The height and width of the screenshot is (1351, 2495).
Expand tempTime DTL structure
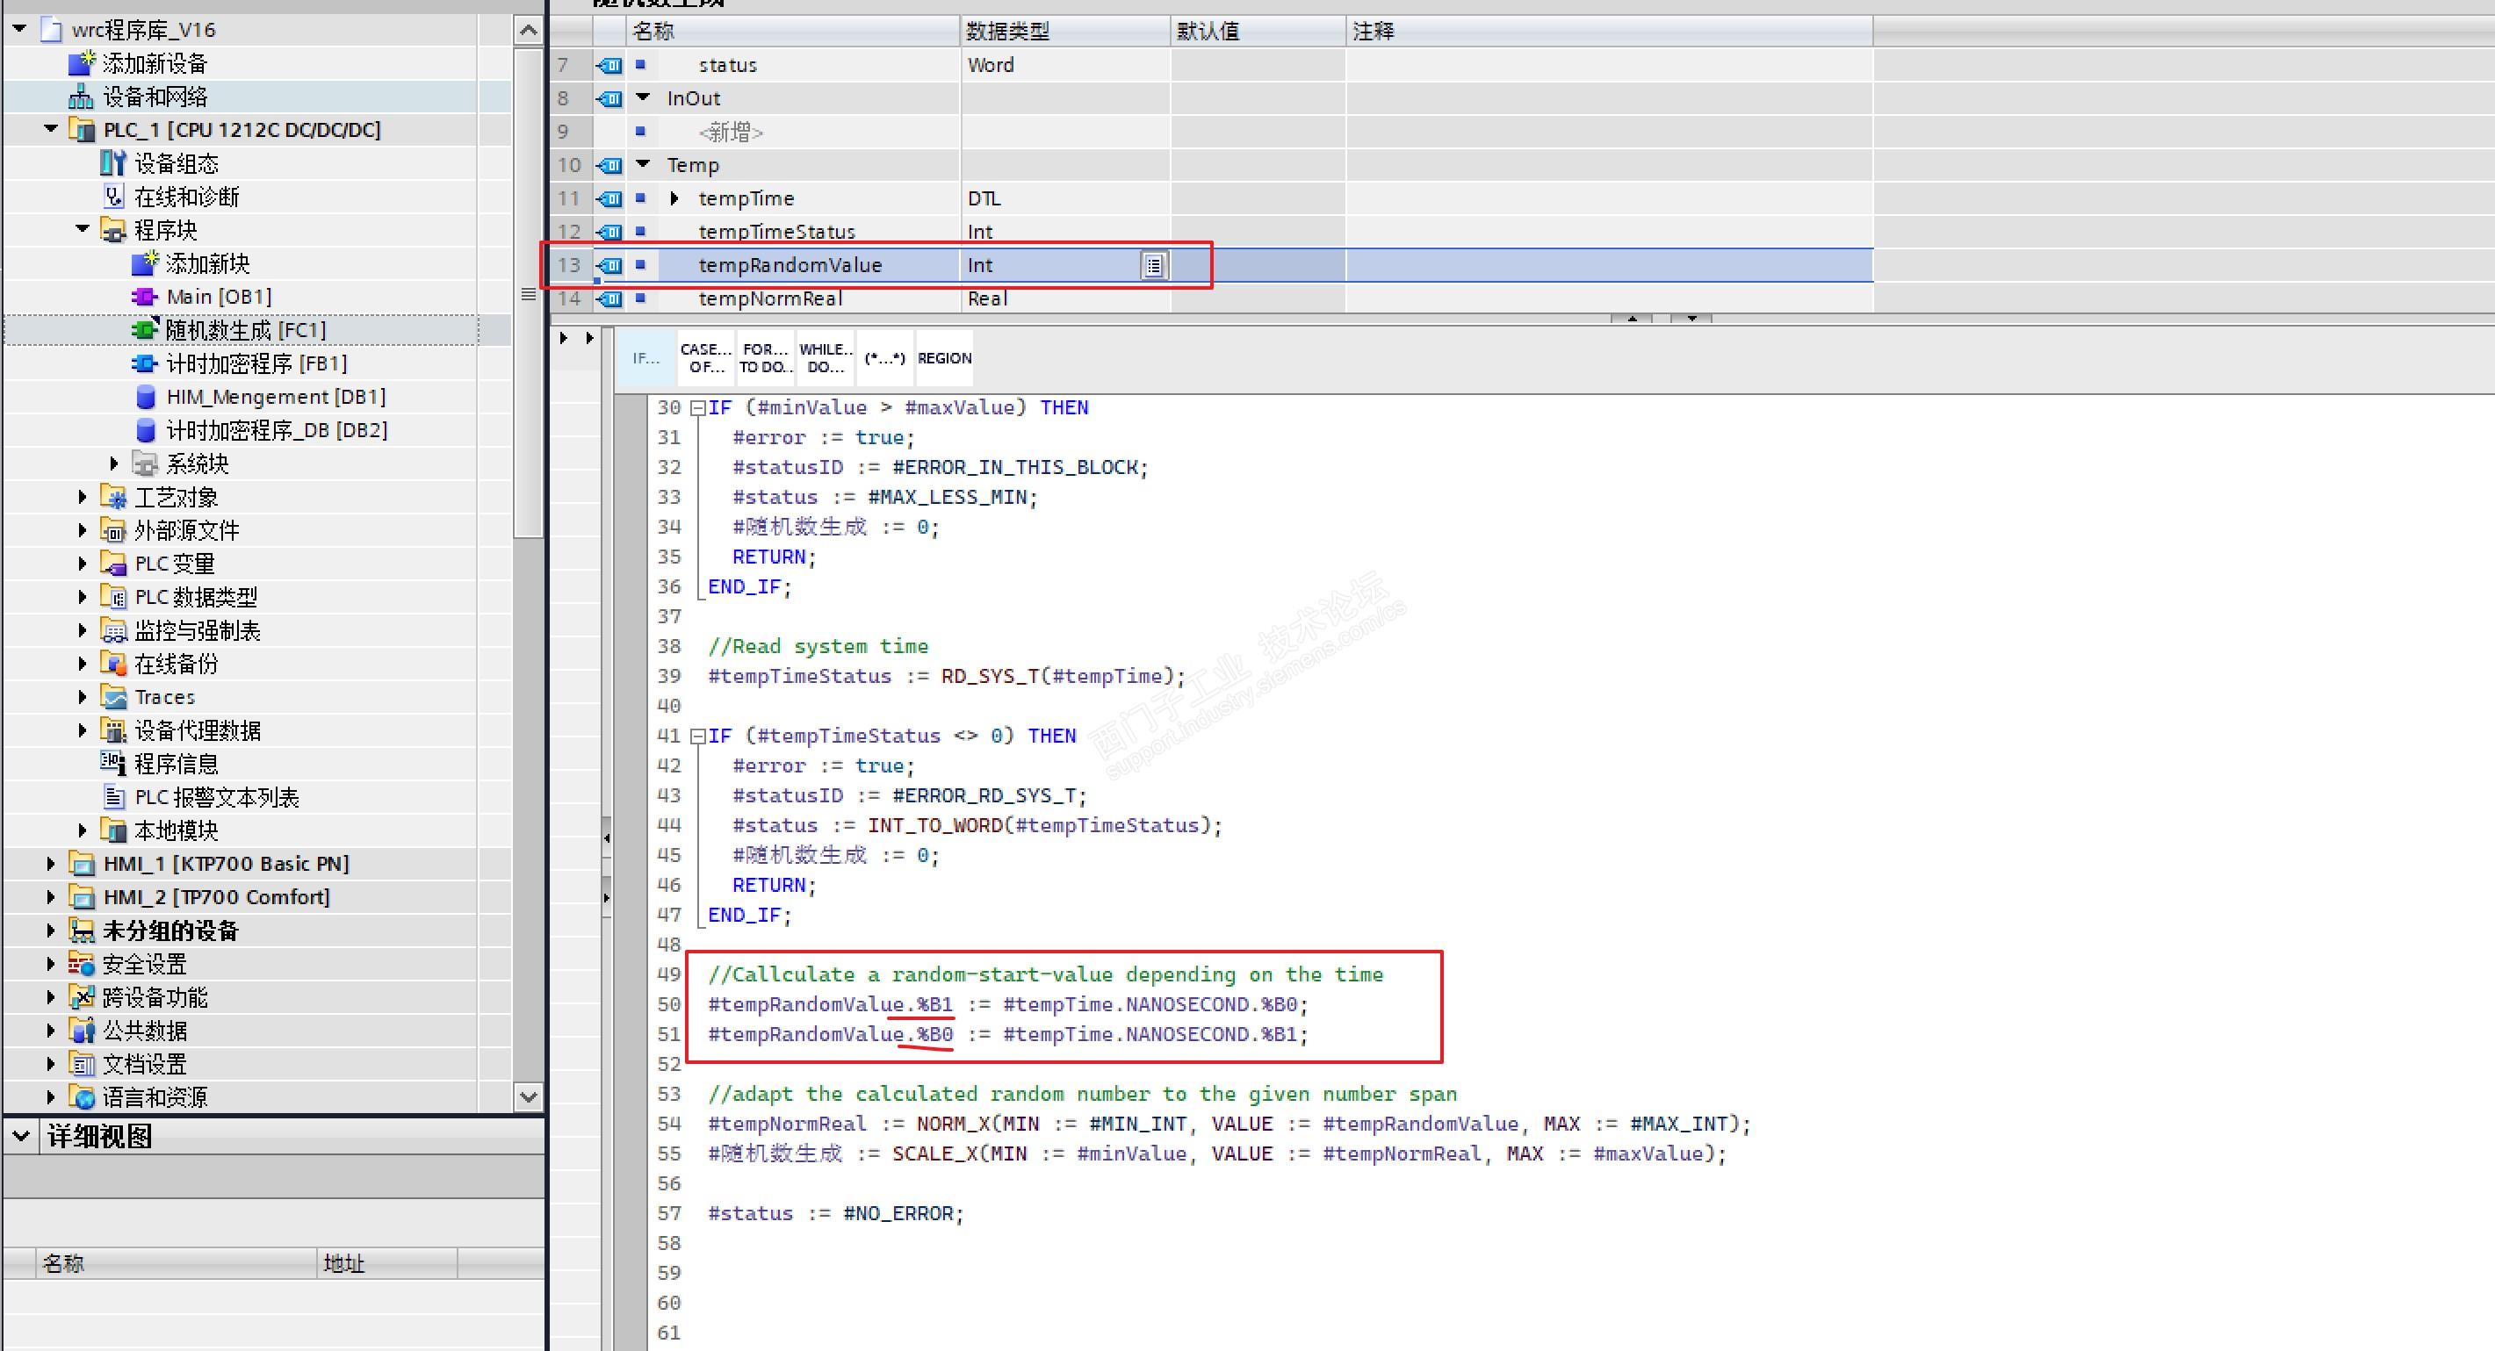pos(675,198)
